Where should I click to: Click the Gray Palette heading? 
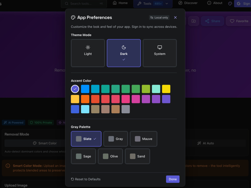pyautogui.click(x=81, y=127)
